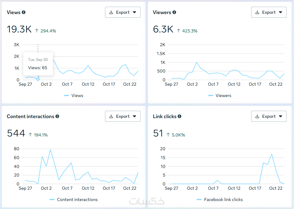Click download icon in Content interactions Export

[111, 116]
